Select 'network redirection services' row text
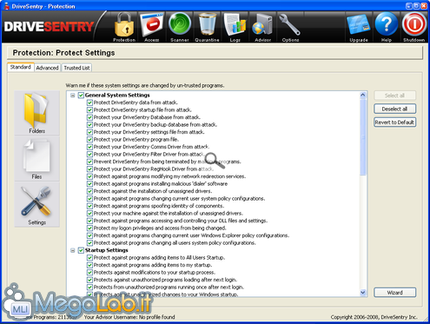This screenshot has width=430, height=324. [x=169, y=176]
